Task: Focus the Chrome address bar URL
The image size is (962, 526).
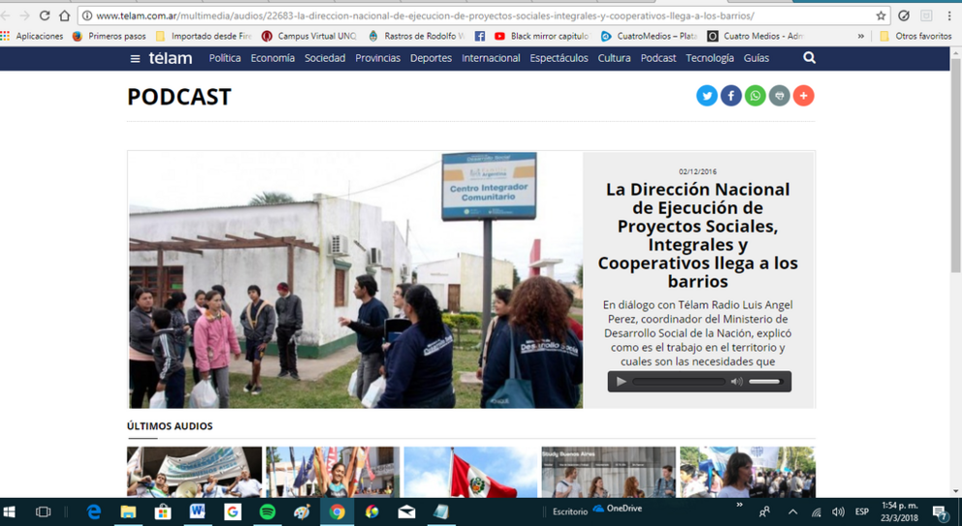Action: coord(425,15)
